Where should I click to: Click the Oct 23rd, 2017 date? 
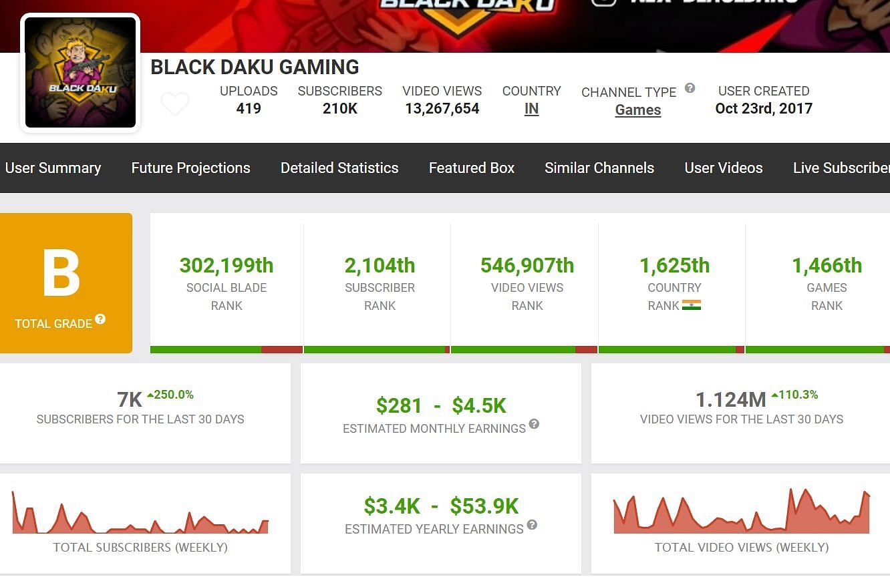[x=764, y=108]
